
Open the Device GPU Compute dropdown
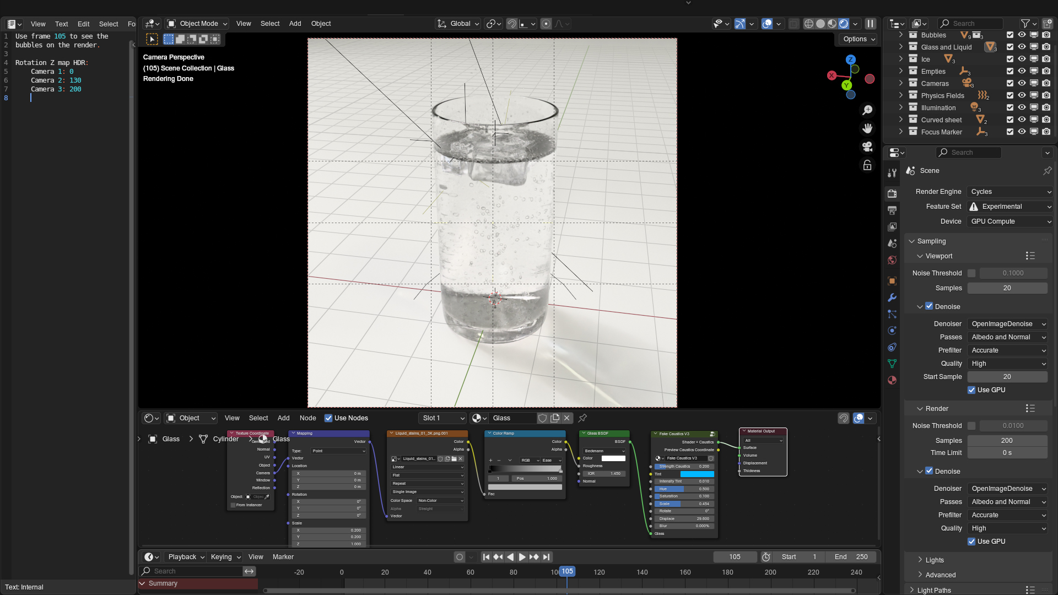(x=1010, y=221)
